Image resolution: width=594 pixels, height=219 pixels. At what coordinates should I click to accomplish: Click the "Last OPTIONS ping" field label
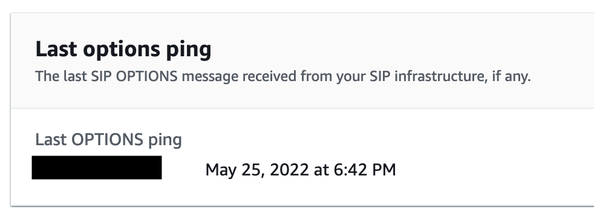tap(108, 140)
